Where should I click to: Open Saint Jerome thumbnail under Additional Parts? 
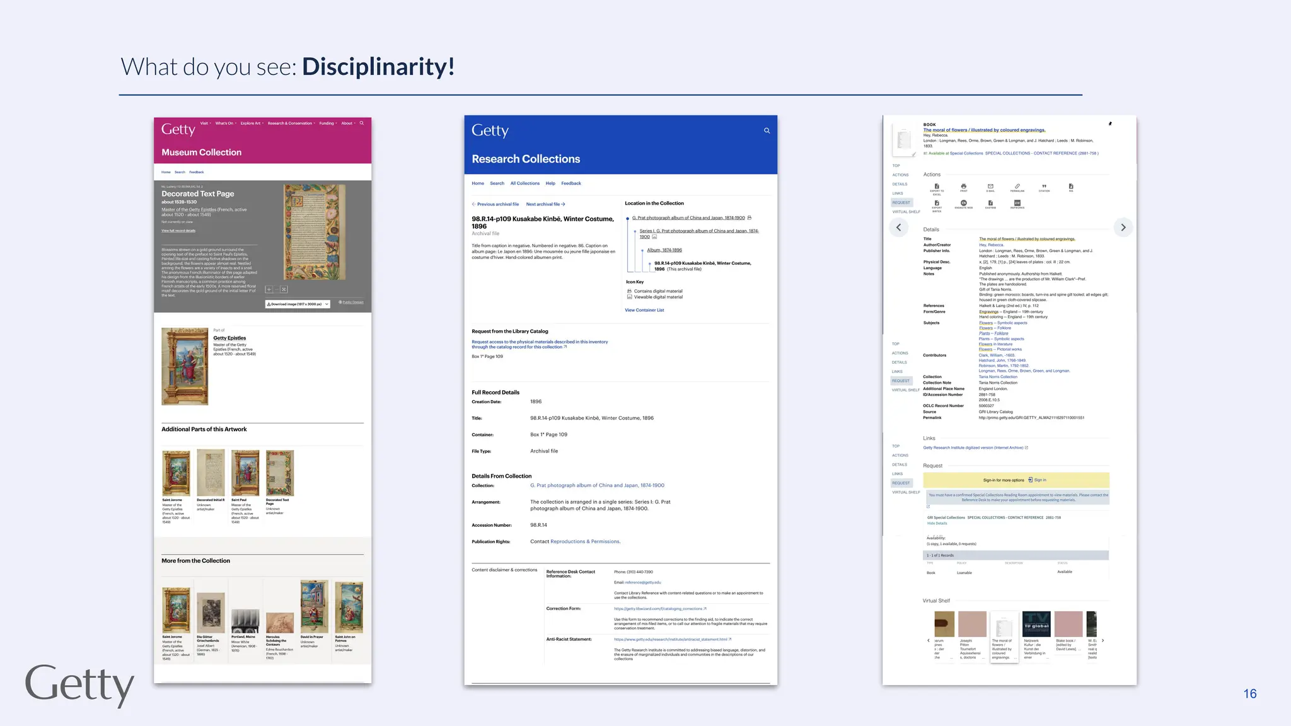click(176, 473)
